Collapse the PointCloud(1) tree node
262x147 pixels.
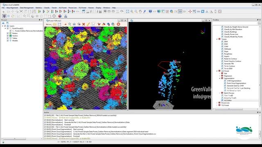pyautogui.click(x=5, y=29)
